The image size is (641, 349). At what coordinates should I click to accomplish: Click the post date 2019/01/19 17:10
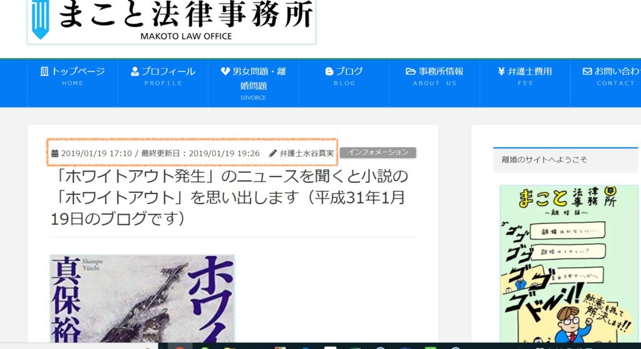tap(96, 154)
